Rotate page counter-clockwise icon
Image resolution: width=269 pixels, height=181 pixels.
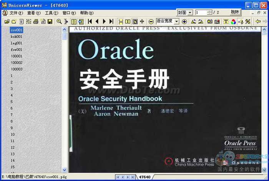pos(194,22)
